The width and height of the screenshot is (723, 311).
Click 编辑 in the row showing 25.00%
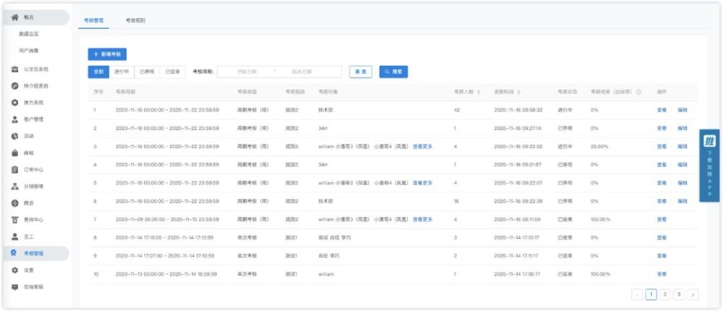[683, 146]
